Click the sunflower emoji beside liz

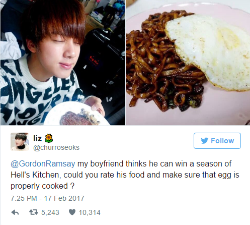[49, 138]
